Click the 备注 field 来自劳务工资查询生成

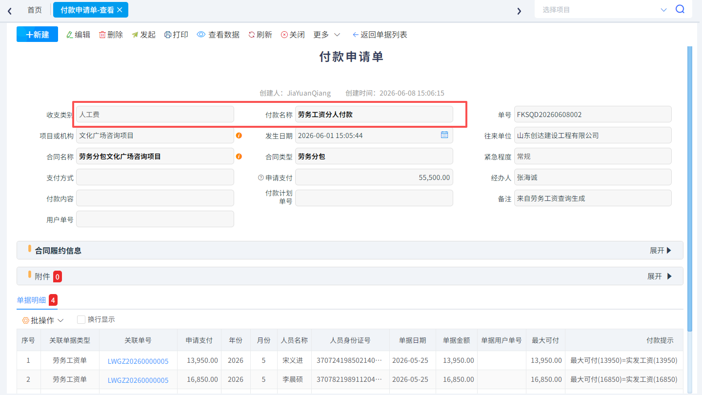(593, 198)
